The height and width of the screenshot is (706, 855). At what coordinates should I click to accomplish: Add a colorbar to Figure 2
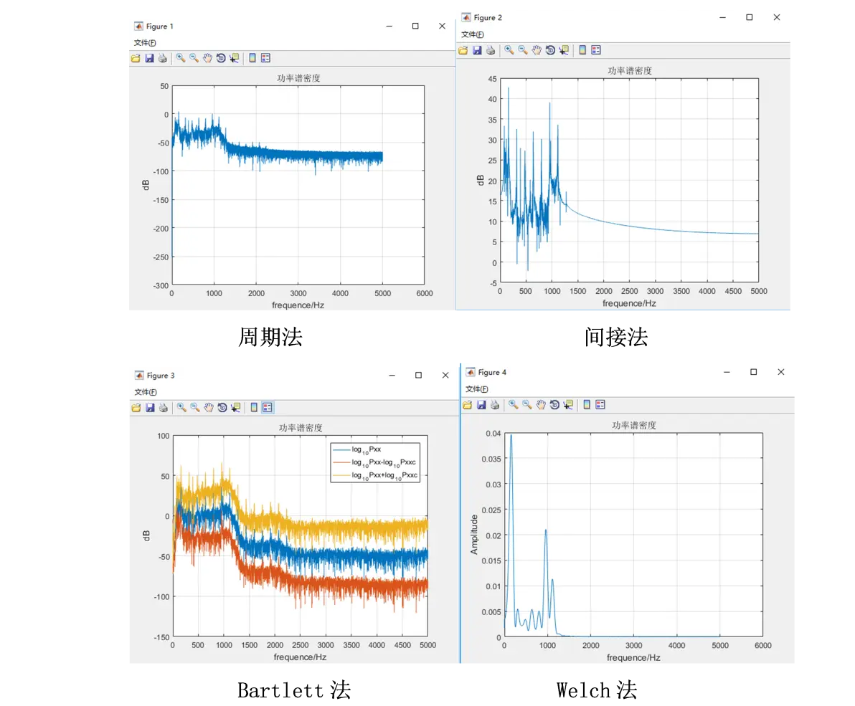[582, 50]
